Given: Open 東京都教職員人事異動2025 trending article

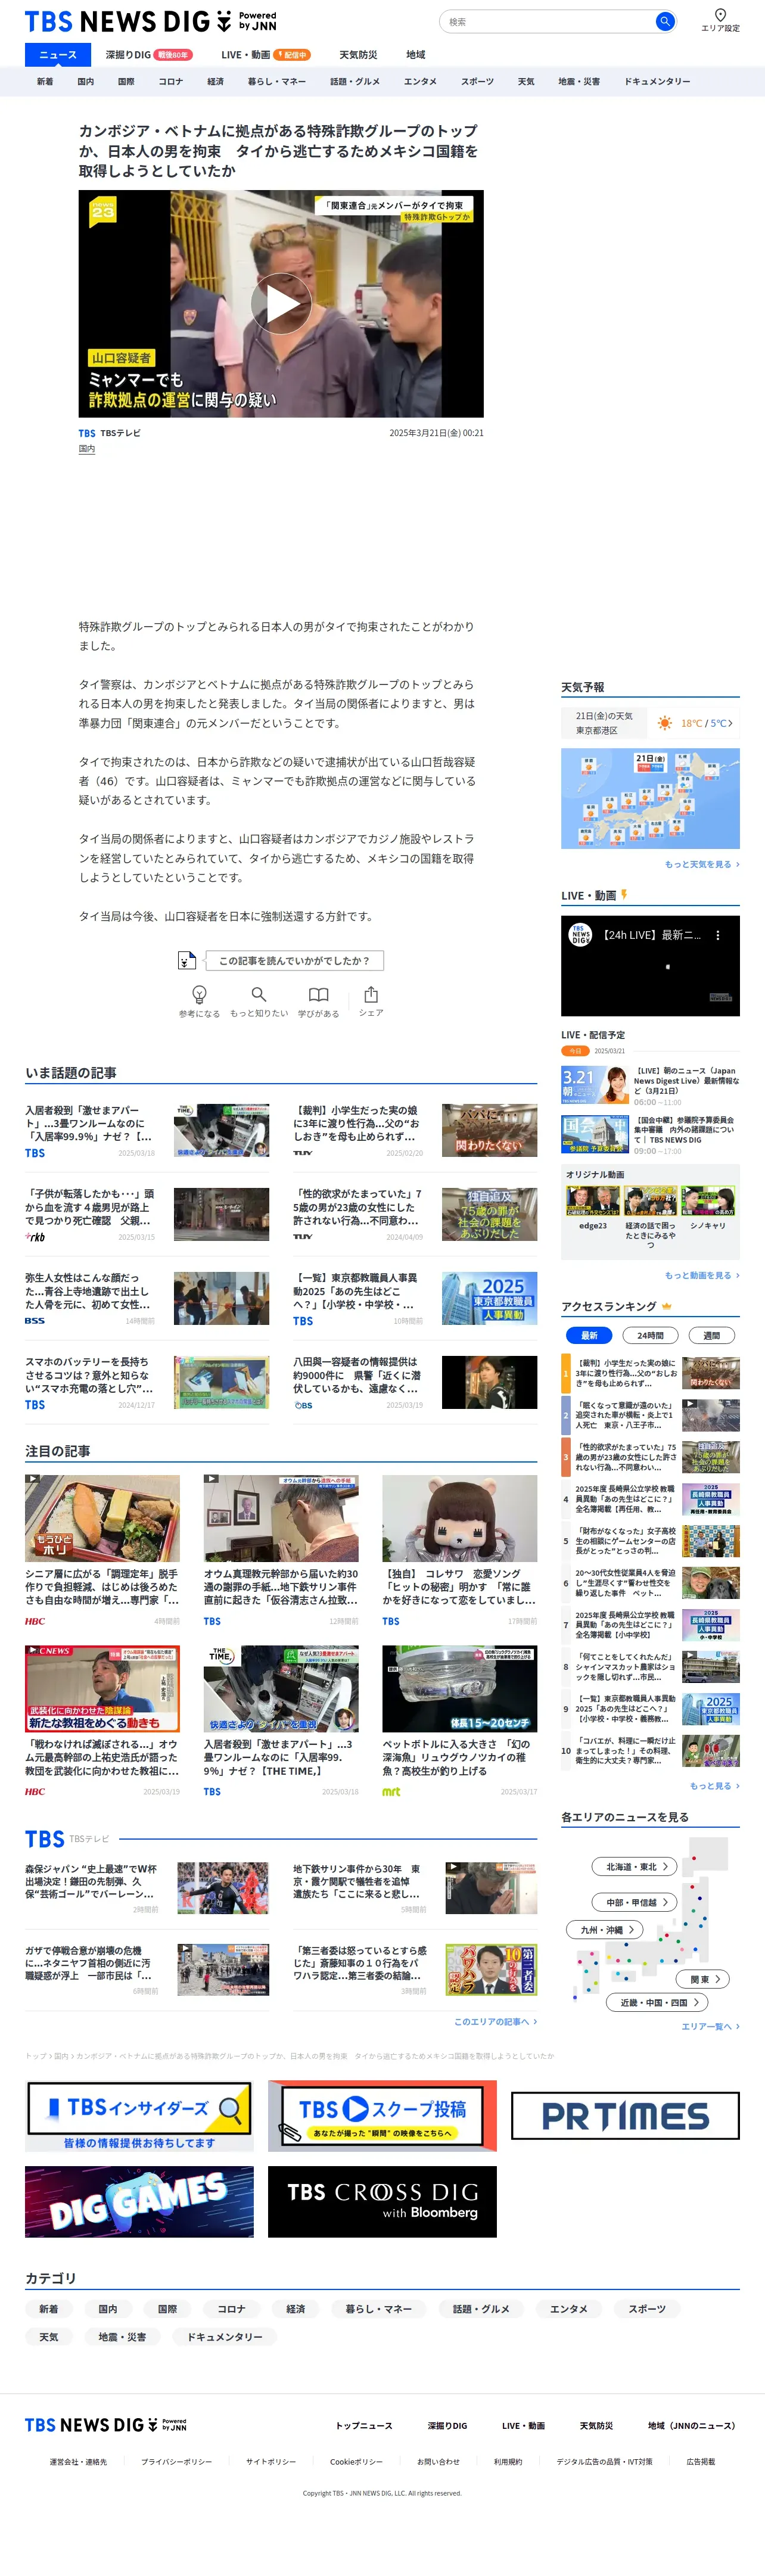Looking at the screenshot, I should [x=415, y=1298].
